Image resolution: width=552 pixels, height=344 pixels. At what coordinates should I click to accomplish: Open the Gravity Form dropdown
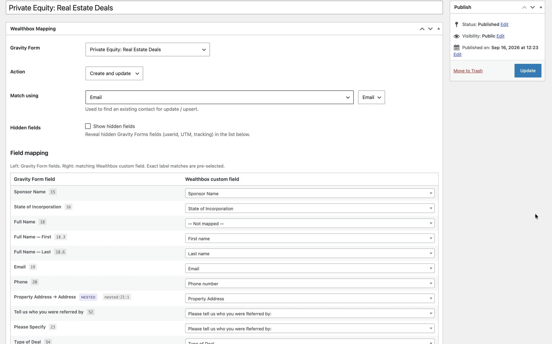click(148, 49)
